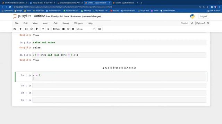Copy selected cells icon in toolbar

32,29
